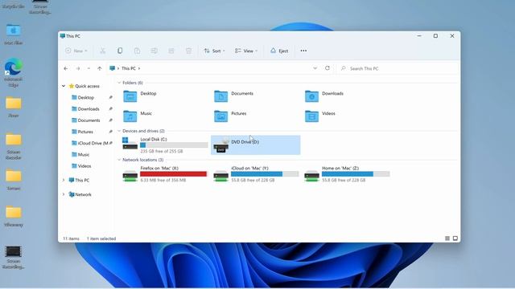Image resolution: width=515 pixels, height=289 pixels.
Task: Select iCloud on 'Mac' (Y:) network drive
Action: click(256, 174)
